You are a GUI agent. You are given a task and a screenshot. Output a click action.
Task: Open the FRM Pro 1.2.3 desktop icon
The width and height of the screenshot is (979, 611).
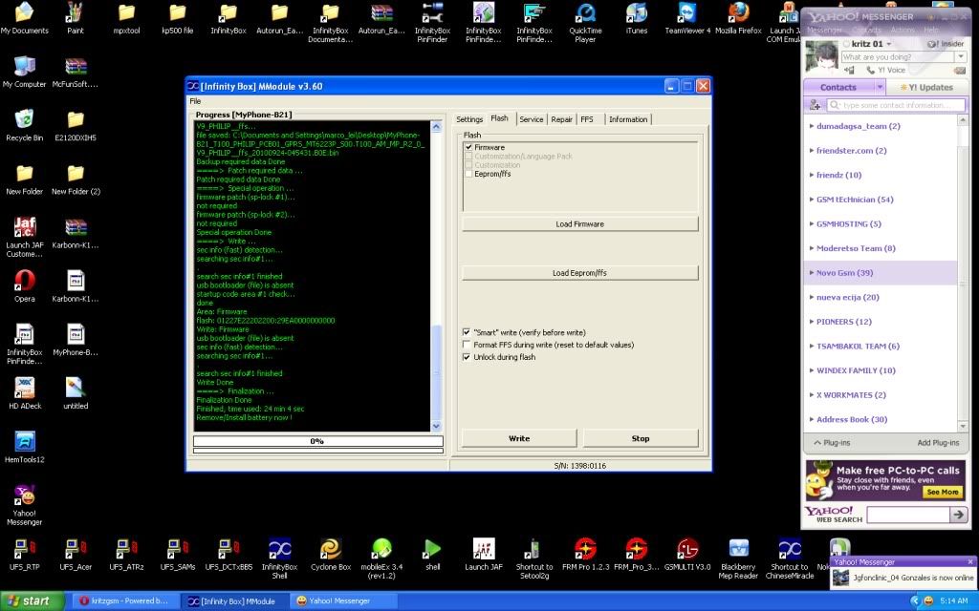585,554
